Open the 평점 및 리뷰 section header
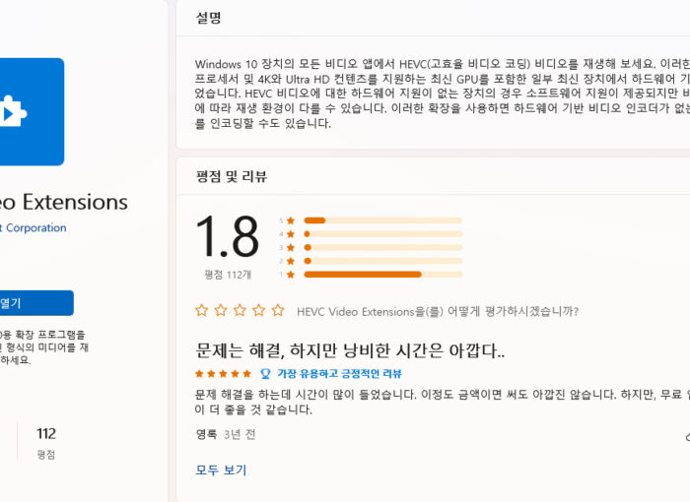The height and width of the screenshot is (502, 690). (x=232, y=176)
